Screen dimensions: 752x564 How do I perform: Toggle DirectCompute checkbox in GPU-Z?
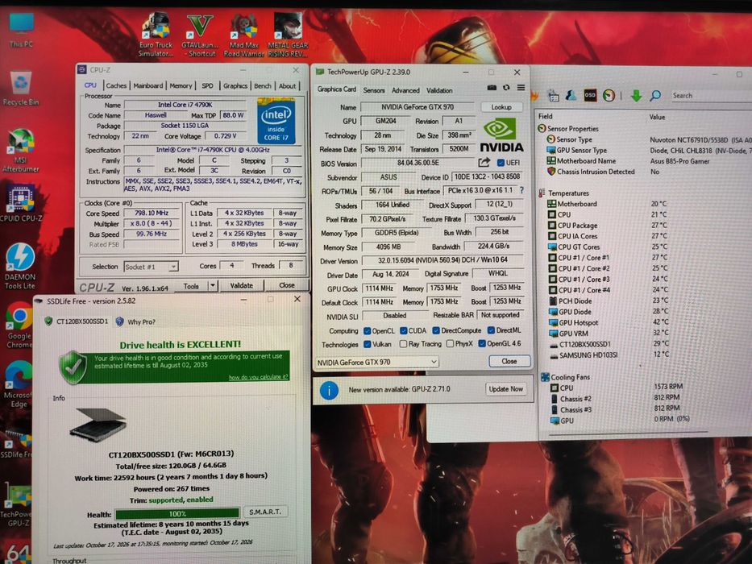point(436,330)
